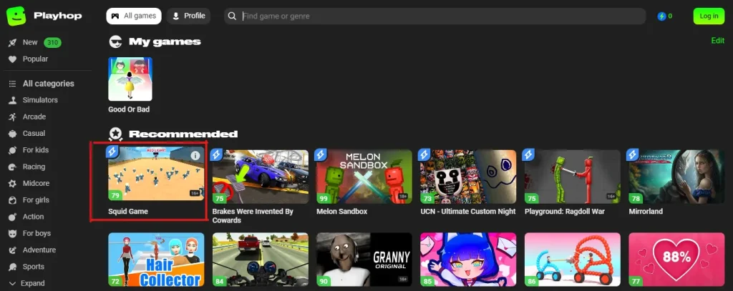Click the For girls category icon
This screenshot has height=291, width=733.
click(x=13, y=200)
